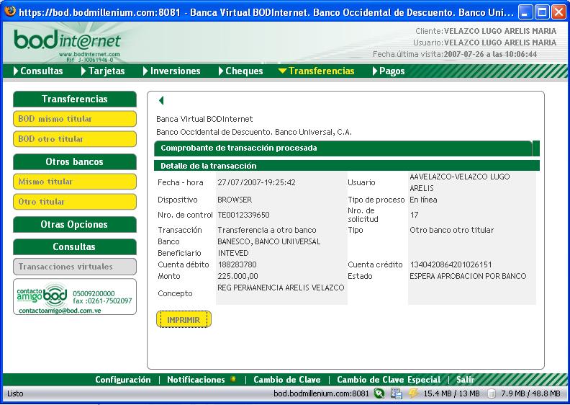570x405 pixels.
Task: Click the 15.4 MB / 13 MB readout
Action: point(451,393)
